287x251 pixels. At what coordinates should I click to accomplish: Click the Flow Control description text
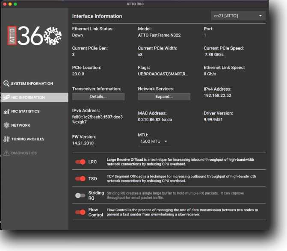(x=182, y=212)
